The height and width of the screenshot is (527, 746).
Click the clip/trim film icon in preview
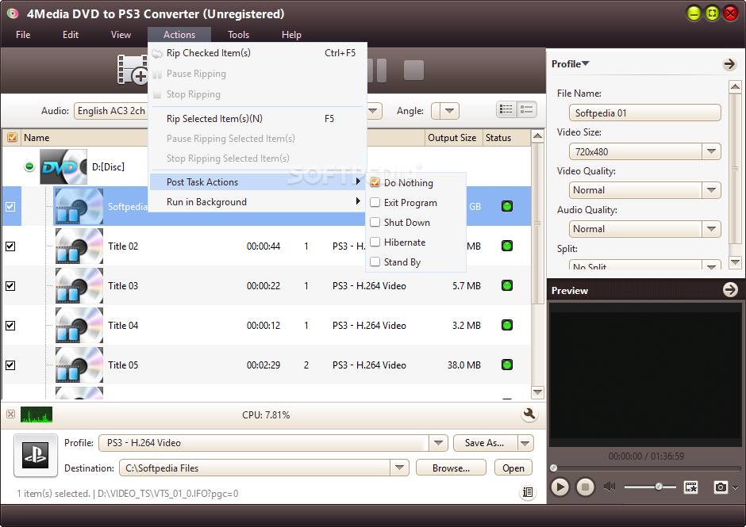pyautogui.click(x=690, y=487)
